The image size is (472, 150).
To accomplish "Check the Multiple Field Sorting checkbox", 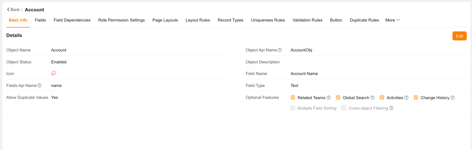I will point(293,108).
